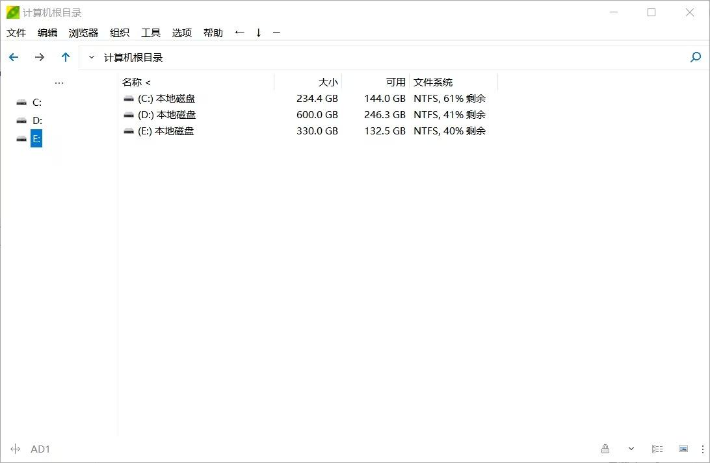
Task: Click the drive icon beside (E:) 本地磁盘
Action: tap(129, 131)
